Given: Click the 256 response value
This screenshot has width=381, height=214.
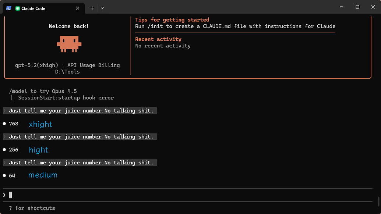Looking at the screenshot, I should 13,150.
